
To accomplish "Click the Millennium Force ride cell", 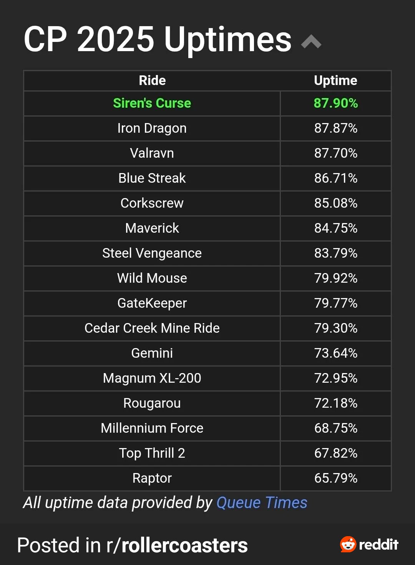I will coord(152,428).
